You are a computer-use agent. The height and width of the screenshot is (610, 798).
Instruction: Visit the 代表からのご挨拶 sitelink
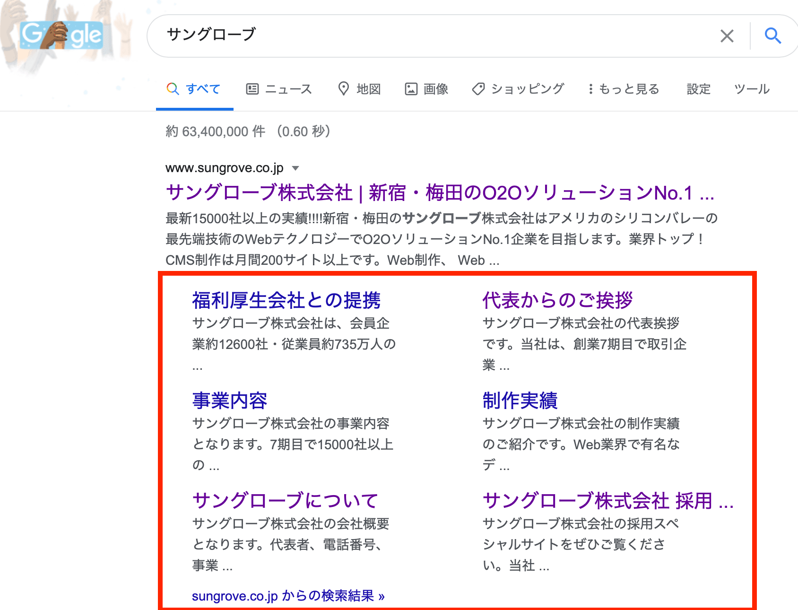(x=557, y=300)
